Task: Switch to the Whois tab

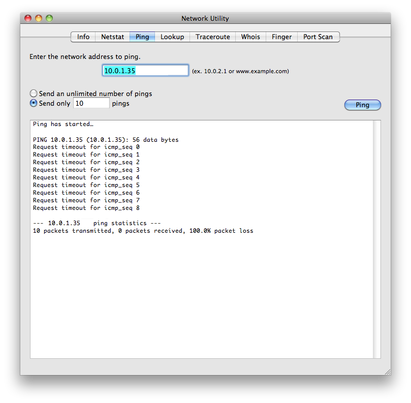Action: click(x=250, y=37)
